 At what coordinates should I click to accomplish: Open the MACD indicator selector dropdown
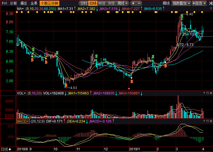point(23,121)
